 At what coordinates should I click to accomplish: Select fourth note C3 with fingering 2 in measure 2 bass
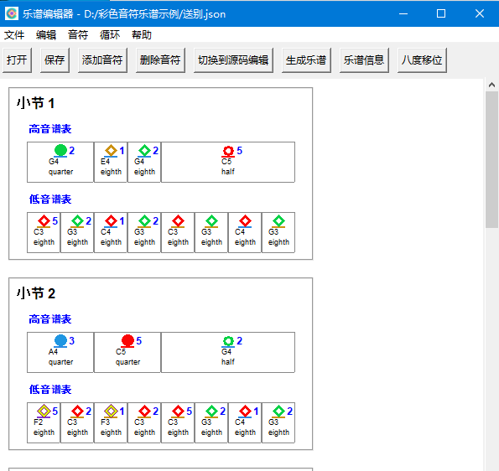pyautogui.click(x=144, y=422)
